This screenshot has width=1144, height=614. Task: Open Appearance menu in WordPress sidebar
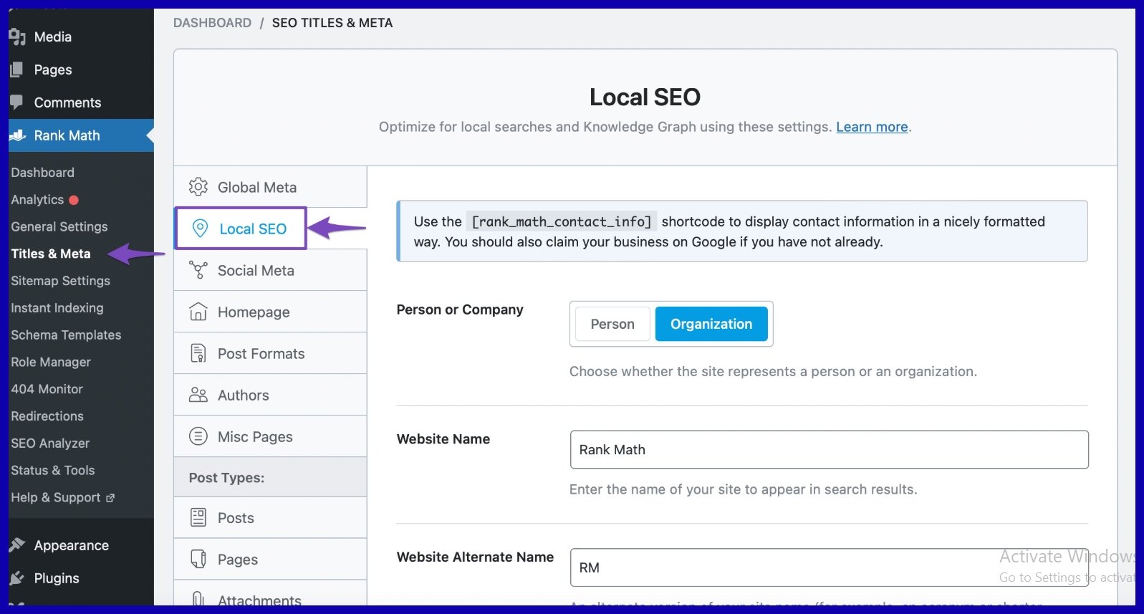[71, 545]
